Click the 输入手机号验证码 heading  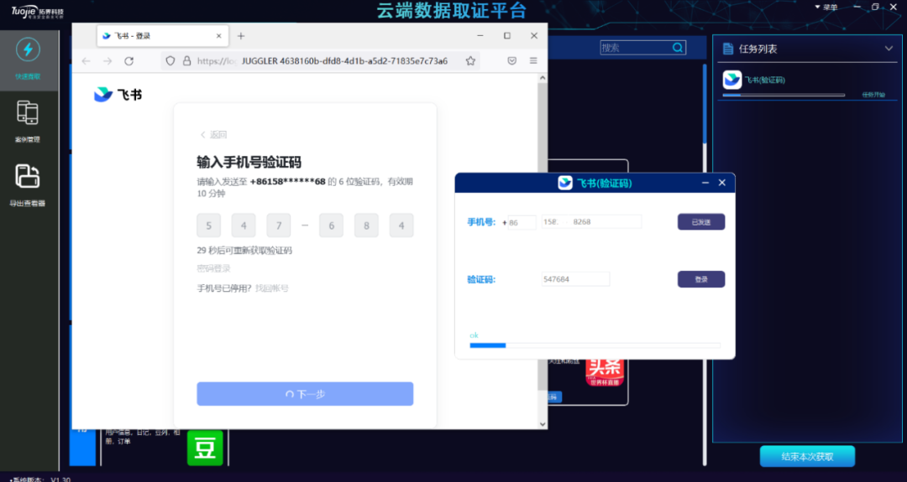(249, 163)
